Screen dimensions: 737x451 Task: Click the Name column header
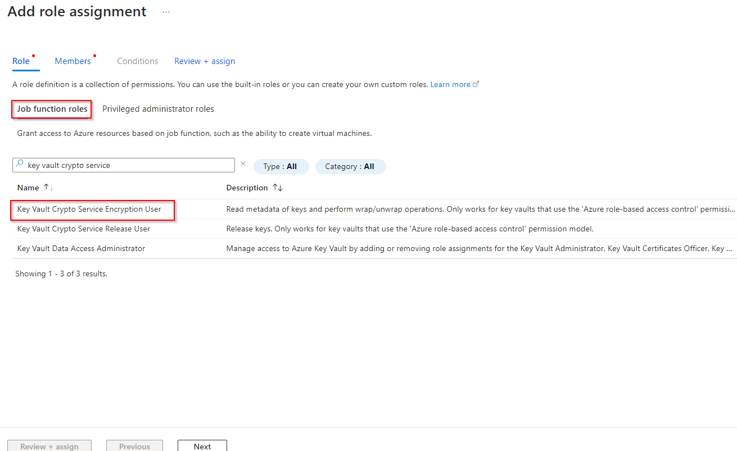click(28, 188)
